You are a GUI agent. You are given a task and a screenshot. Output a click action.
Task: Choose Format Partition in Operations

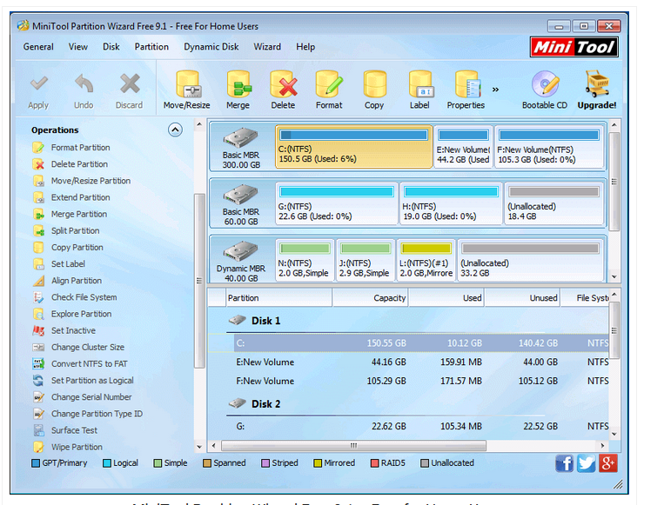[x=80, y=148]
